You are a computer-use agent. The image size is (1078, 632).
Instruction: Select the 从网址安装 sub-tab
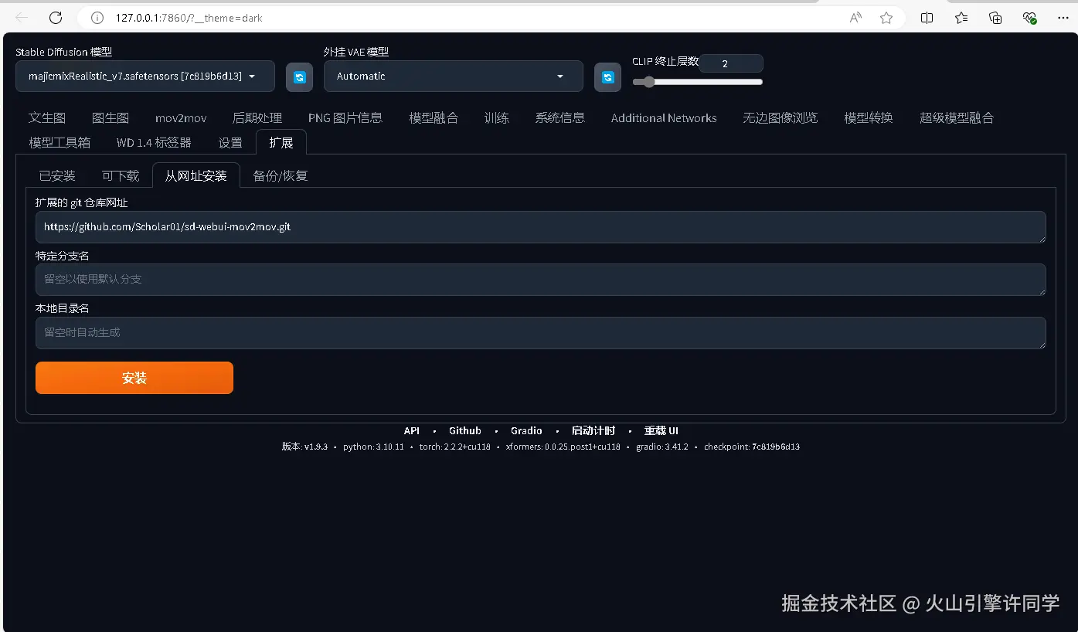(196, 176)
